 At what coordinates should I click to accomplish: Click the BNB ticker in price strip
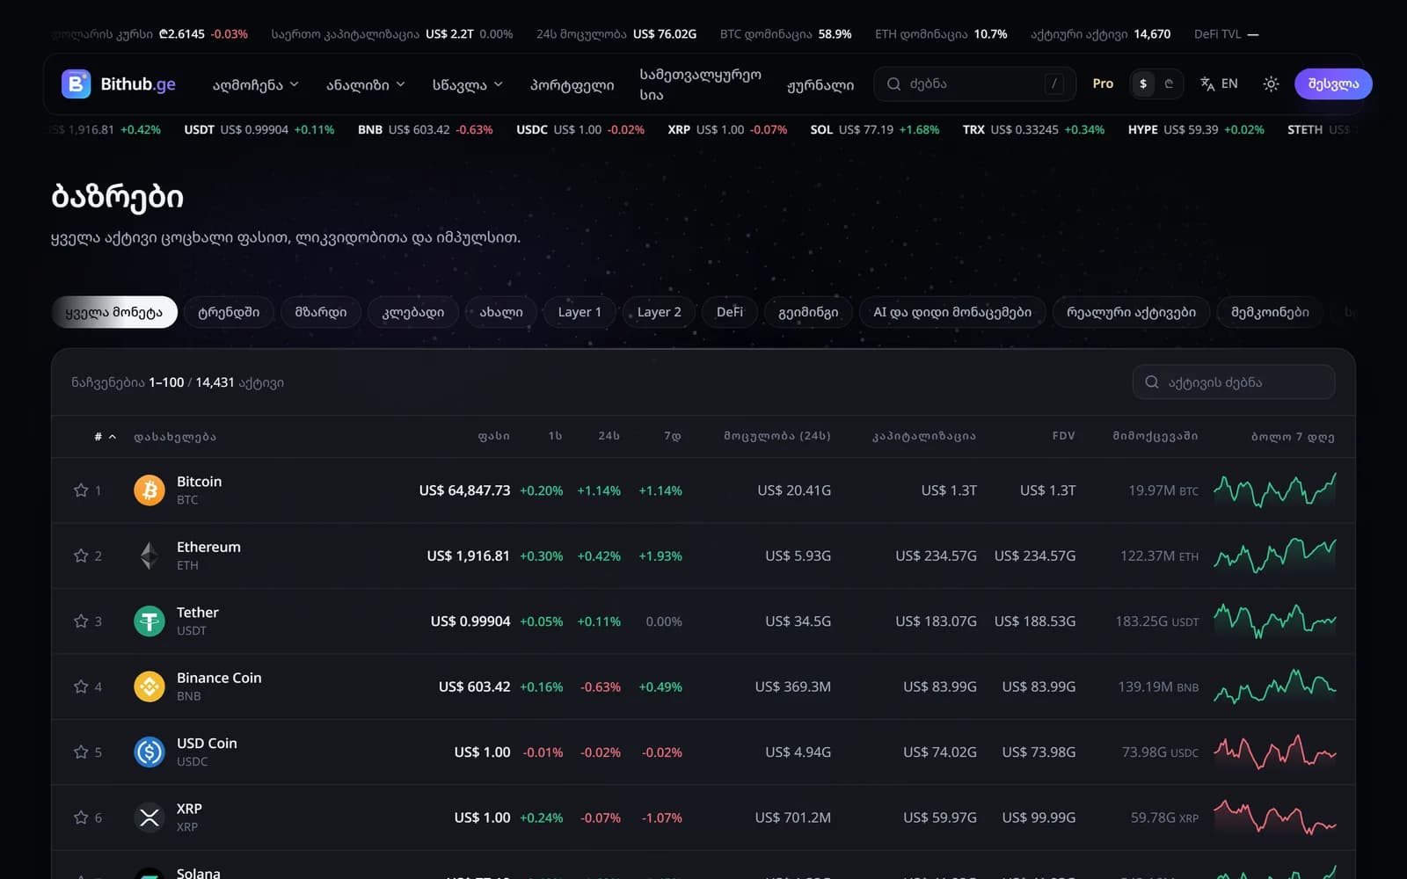[425, 129]
